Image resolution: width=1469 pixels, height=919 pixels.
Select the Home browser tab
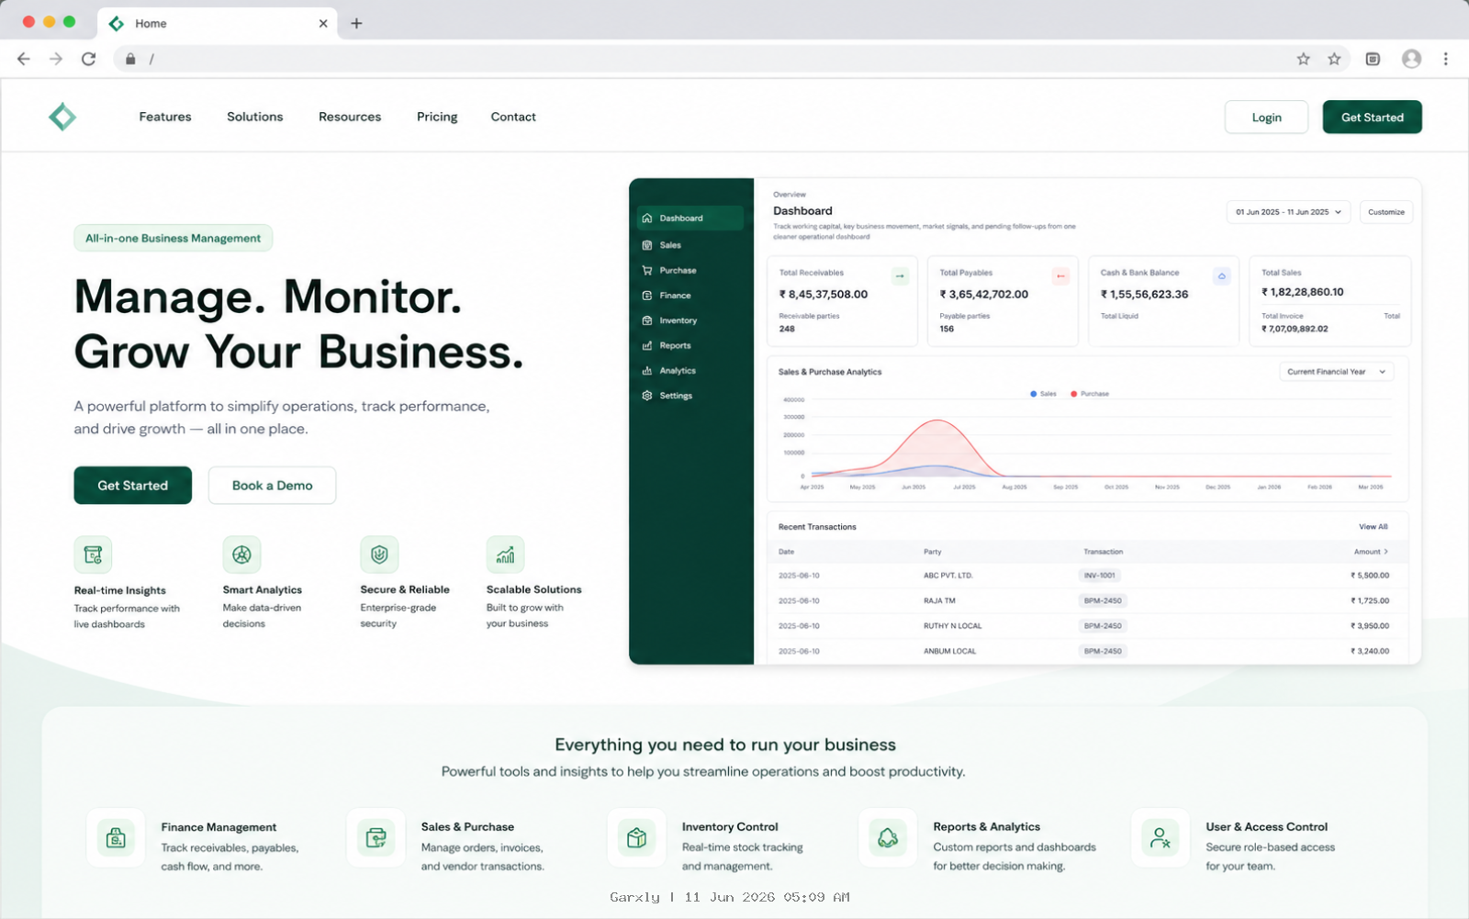219,23
